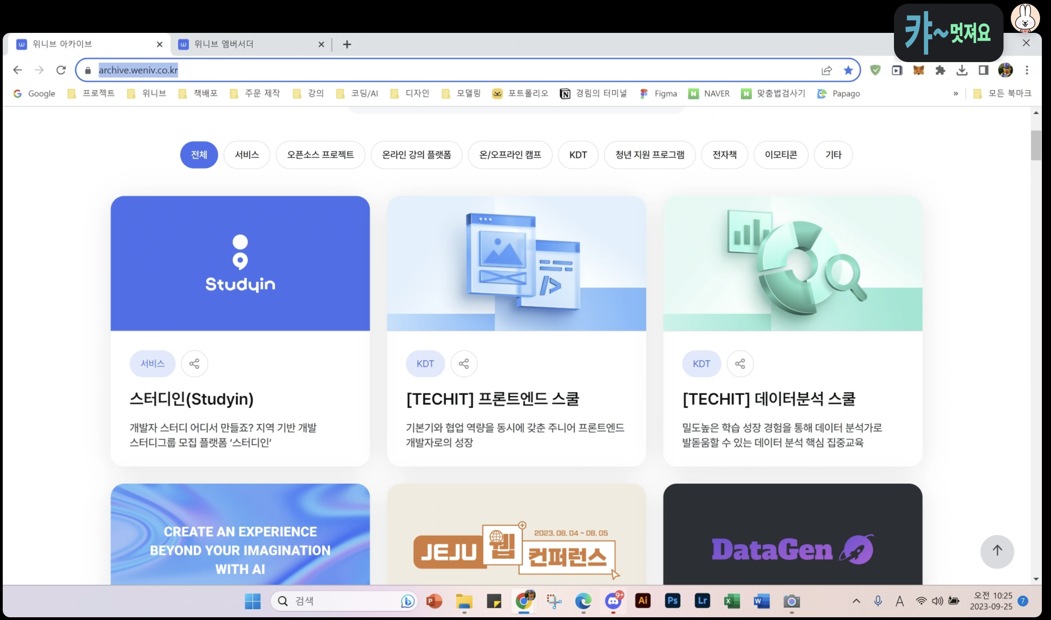Show hidden system tray icons chevron
The image size is (1051, 620).
(857, 601)
